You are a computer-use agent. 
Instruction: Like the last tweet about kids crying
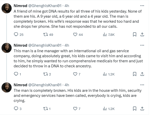(x=75, y=109)
